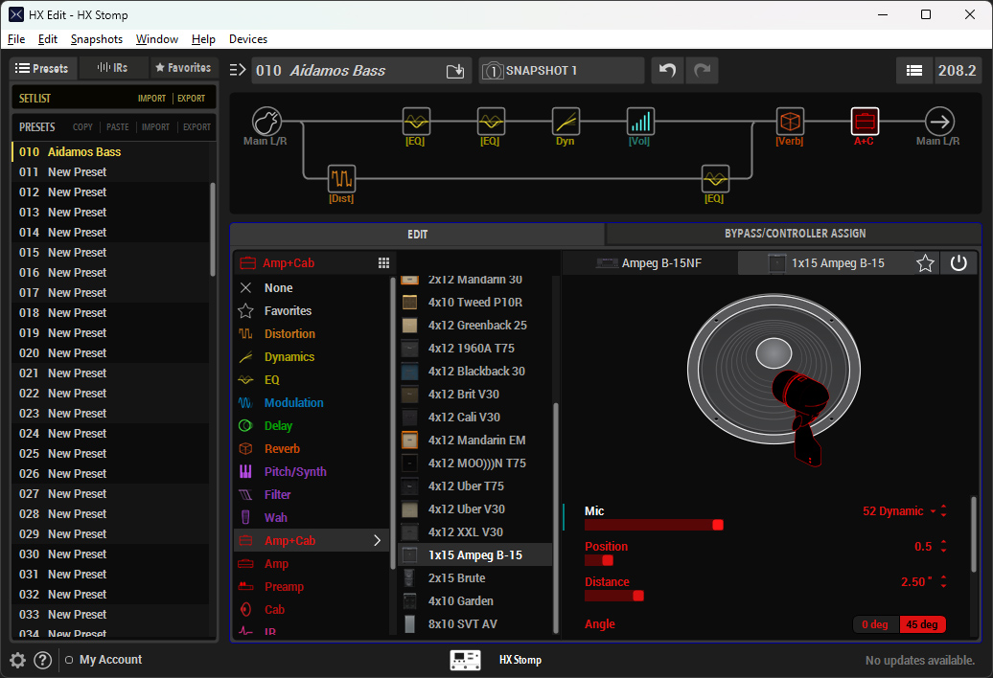
Task: Open the Mic type dropdown 52 Dynamic
Action: click(899, 511)
